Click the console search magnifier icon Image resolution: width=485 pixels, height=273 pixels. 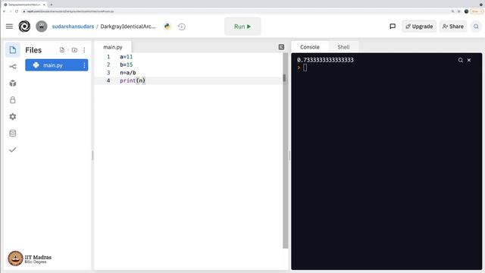click(461, 60)
